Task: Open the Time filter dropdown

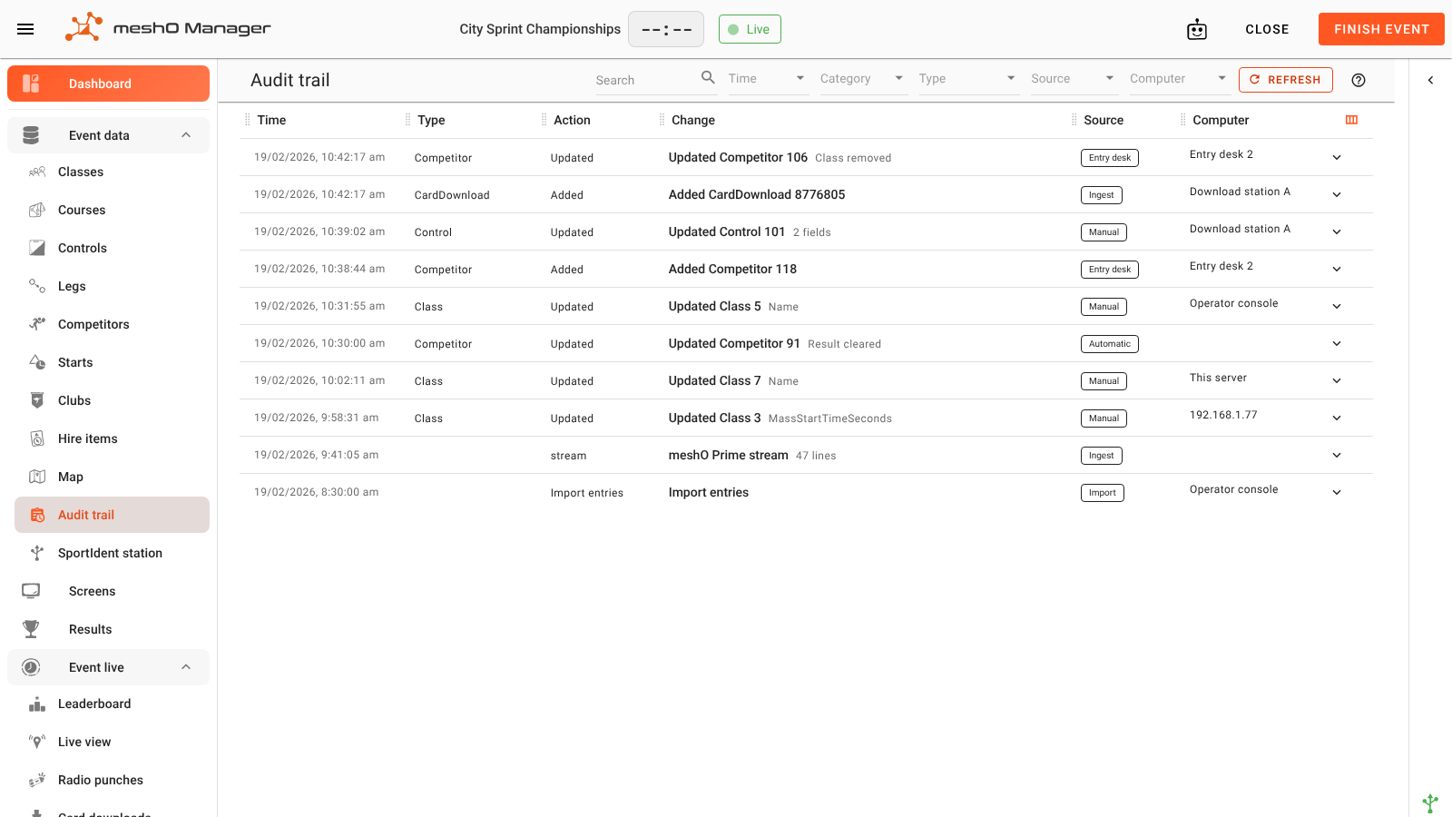Action: point(767,79)
